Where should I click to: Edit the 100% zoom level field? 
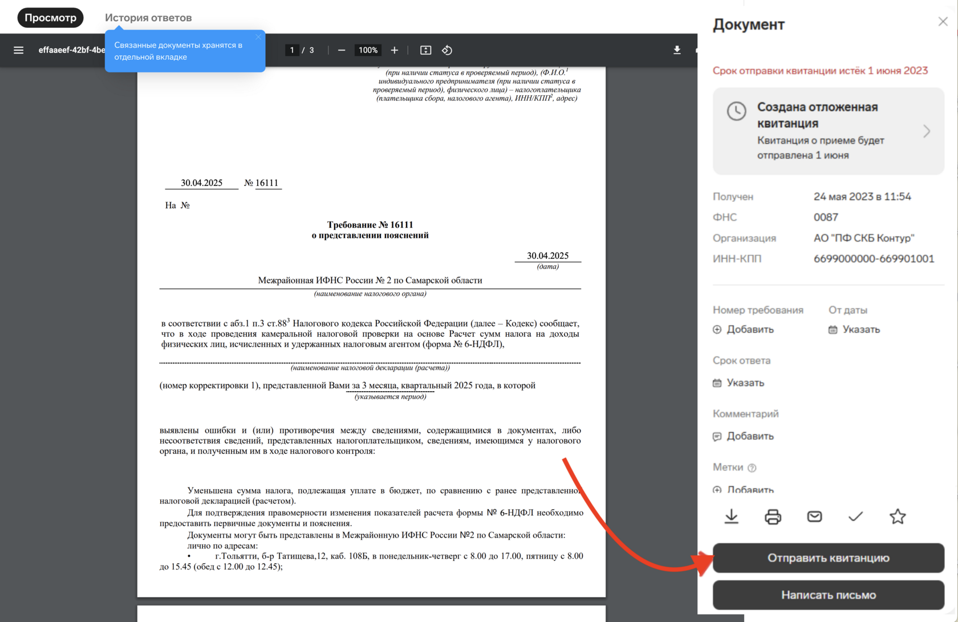click(368, 50)
